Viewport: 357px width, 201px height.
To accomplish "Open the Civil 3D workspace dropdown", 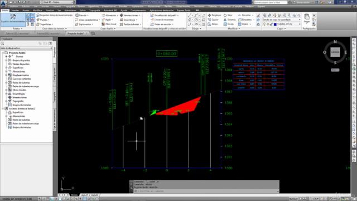I will point(57,2).
